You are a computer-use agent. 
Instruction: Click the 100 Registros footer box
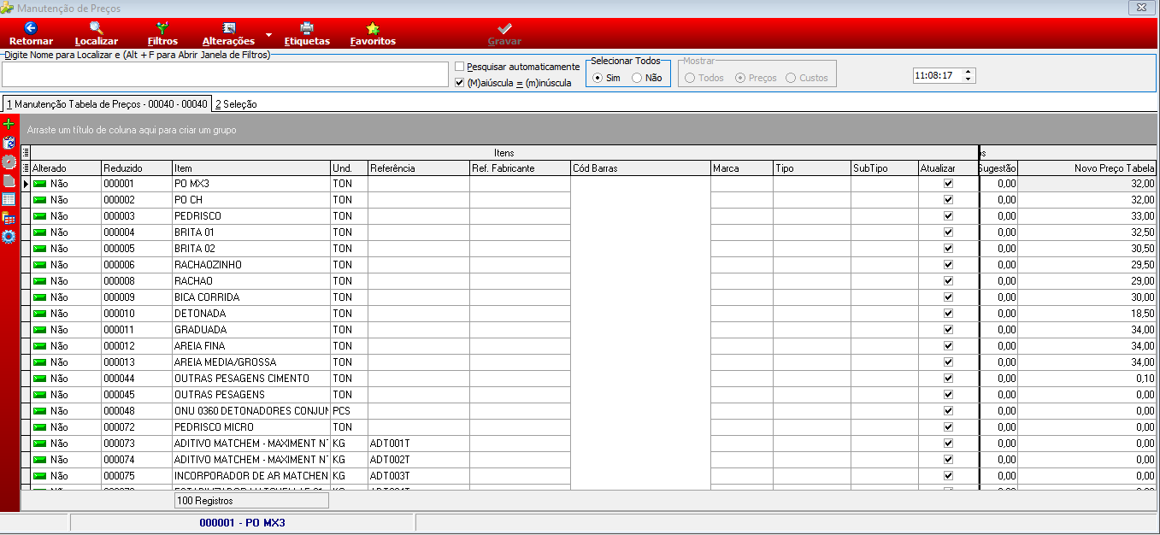[251, 501]
